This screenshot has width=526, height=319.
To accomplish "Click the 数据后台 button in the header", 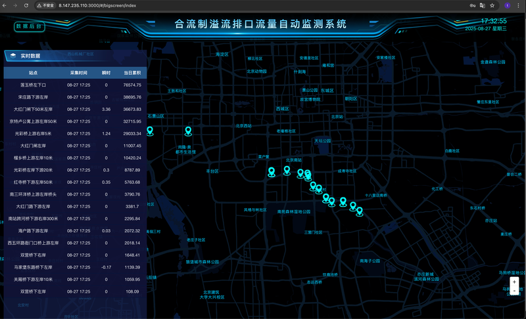I will pyautogui.click(x=30, y=27).
